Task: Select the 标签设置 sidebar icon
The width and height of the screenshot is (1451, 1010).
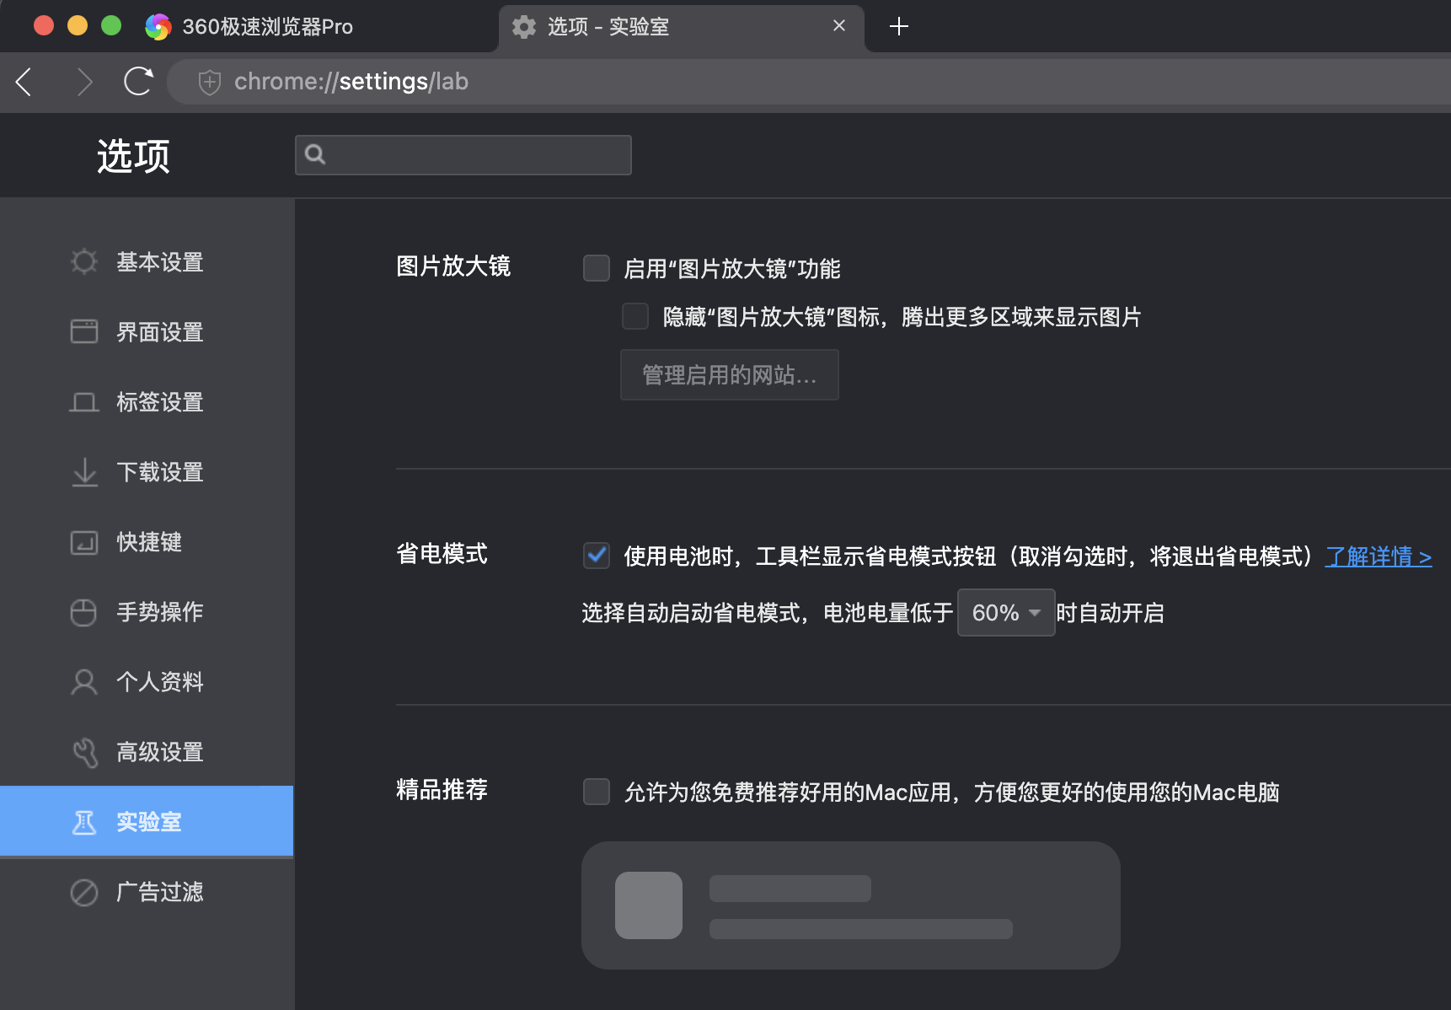Action: (x=83, y=402)
